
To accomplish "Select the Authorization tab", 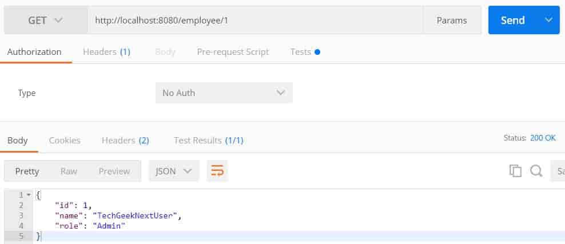I will click(x=34, y=52).
